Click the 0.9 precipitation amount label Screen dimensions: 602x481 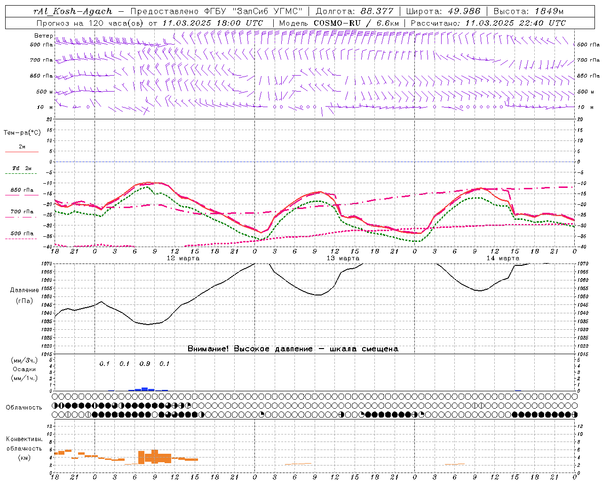pyautogui.click(x=145, y=364)
